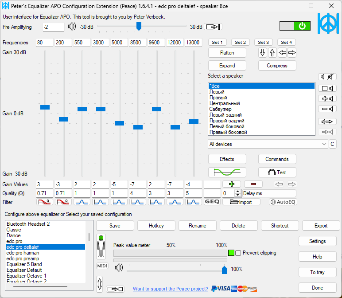342x298 pixels.
Task: Increase delay with the stepper up arrow
Action: coord(238,191)
